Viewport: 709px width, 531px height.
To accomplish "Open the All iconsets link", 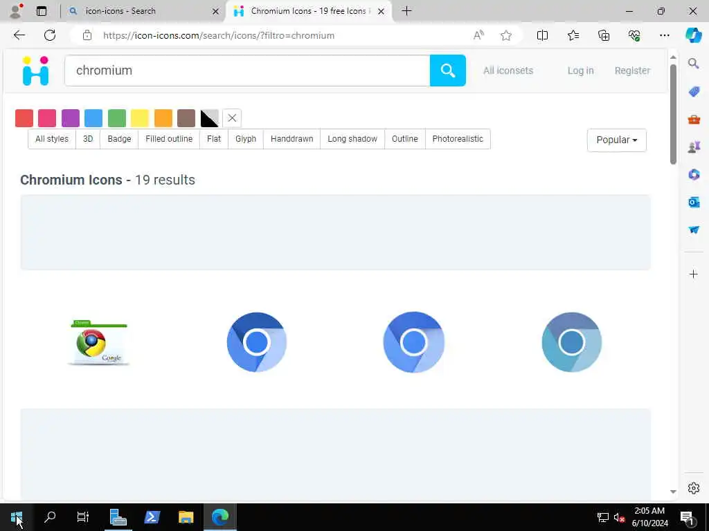I will [x=508, y=71].
